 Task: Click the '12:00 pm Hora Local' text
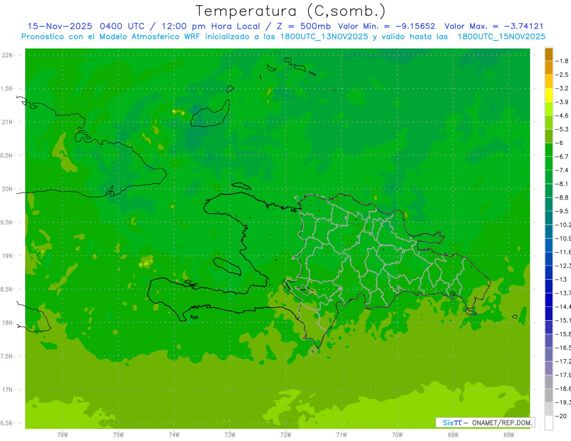[211, 26]
